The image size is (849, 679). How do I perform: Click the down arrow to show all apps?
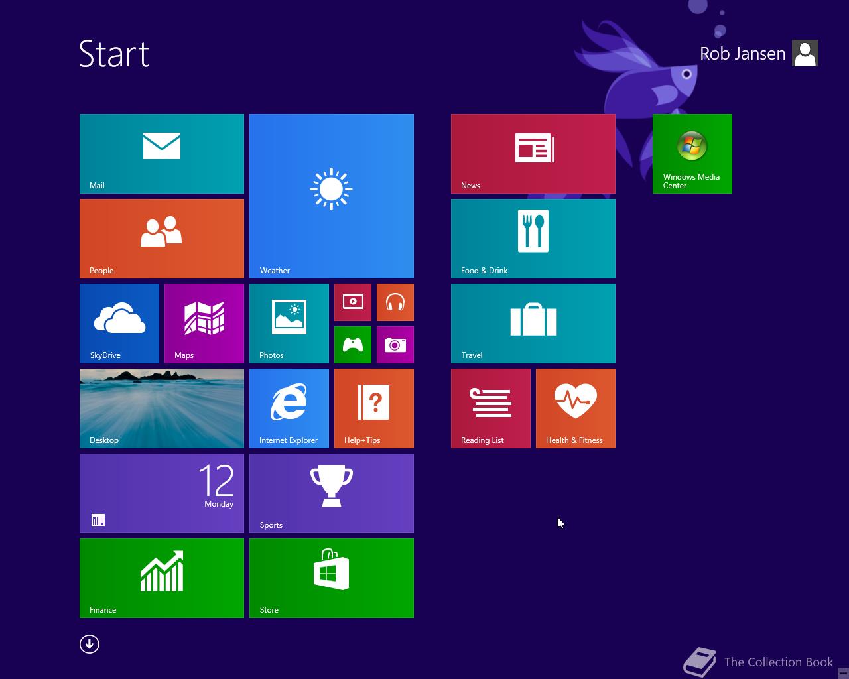tap(90, 644)
